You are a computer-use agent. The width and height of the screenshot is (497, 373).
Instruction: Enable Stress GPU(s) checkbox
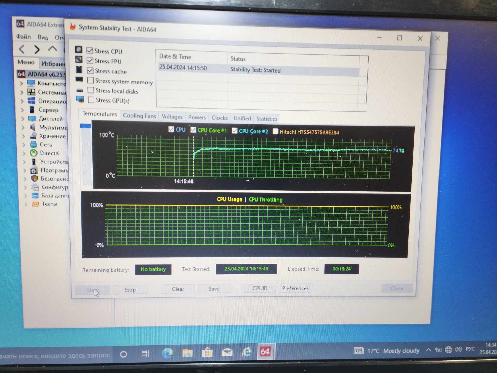[91, 100]
